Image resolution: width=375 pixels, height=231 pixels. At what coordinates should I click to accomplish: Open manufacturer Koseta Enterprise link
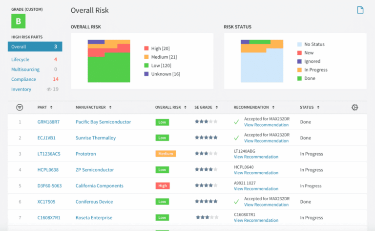pos(94,218)
